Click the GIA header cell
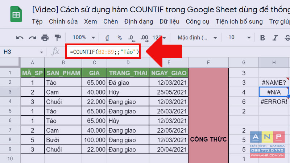Viewport: 290px width, 163px height. [94, 73]
